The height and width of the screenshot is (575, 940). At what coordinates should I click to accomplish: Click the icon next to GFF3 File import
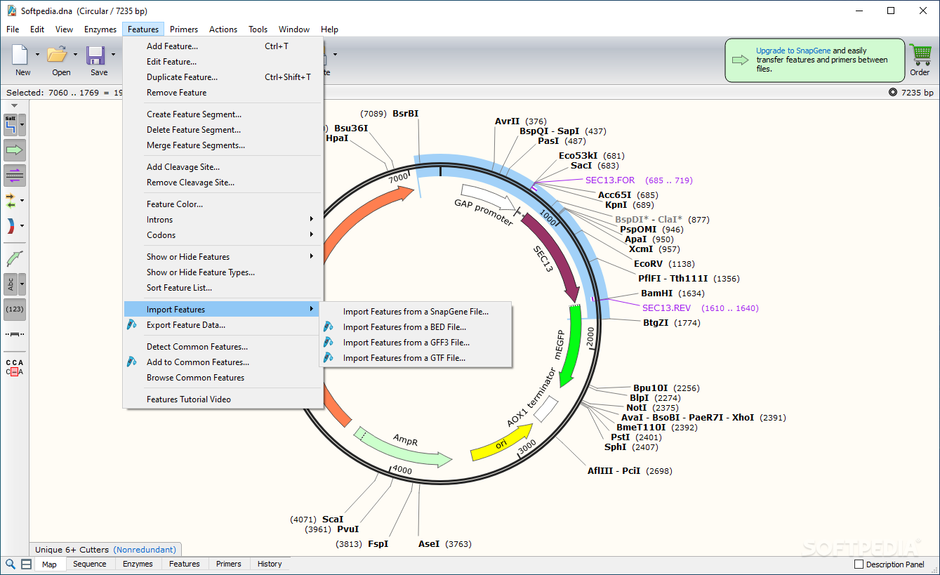coord(328,342)
